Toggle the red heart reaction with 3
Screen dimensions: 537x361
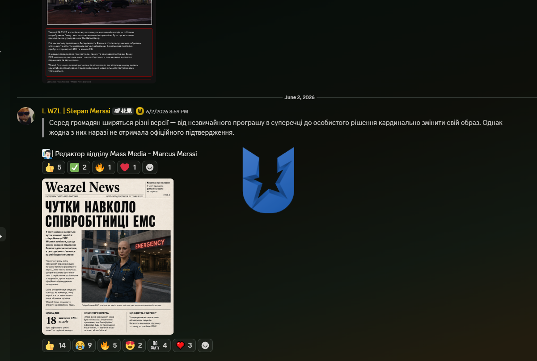[184, 345]
